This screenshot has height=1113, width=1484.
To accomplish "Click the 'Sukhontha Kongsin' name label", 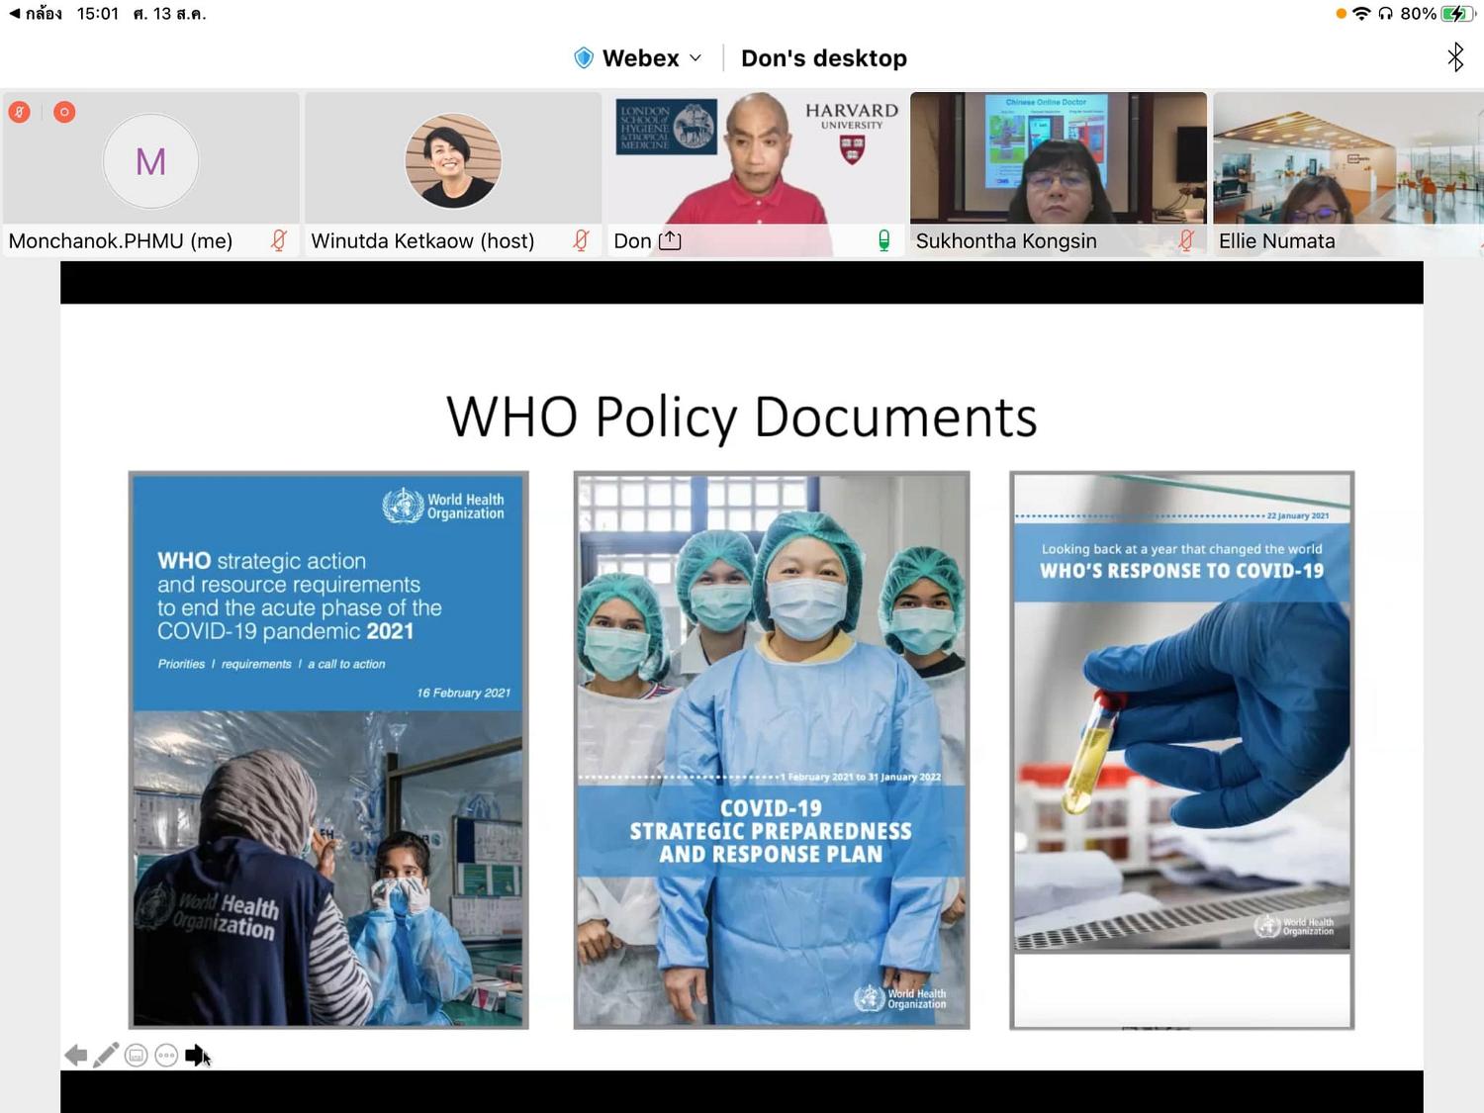I will coord(1006,241).
